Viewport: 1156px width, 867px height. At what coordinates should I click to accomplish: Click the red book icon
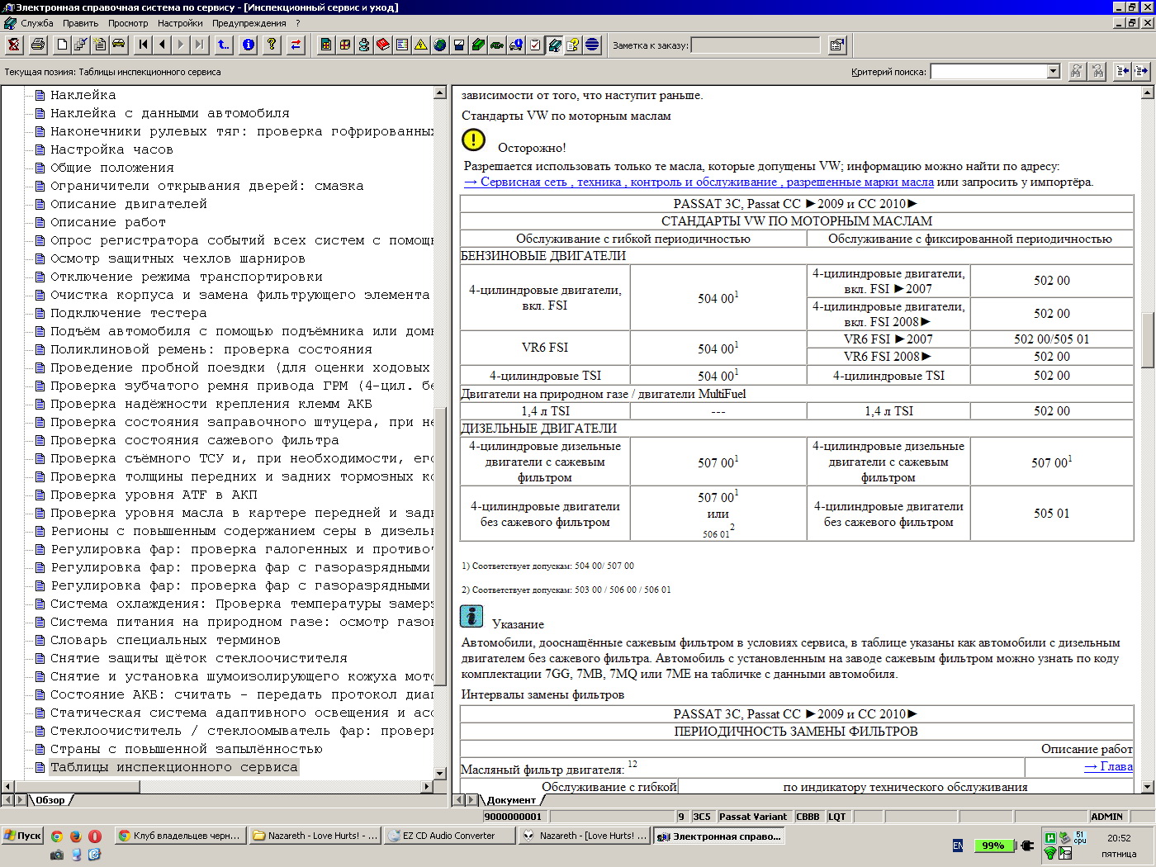pos(383,45)
